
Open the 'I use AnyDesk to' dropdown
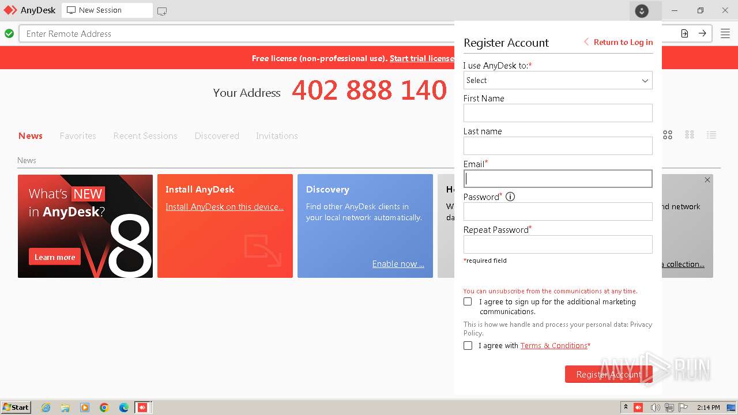pos(558,80)
